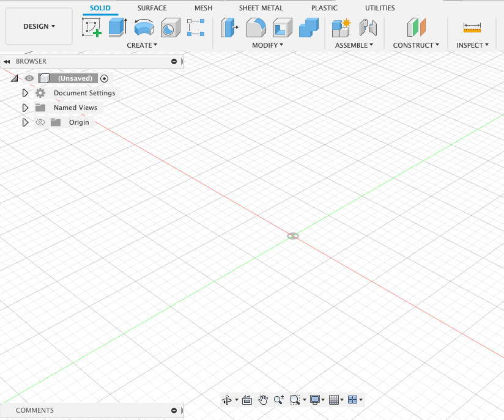
Task: Select the Origin label in browser
Action: coord(79,122)
